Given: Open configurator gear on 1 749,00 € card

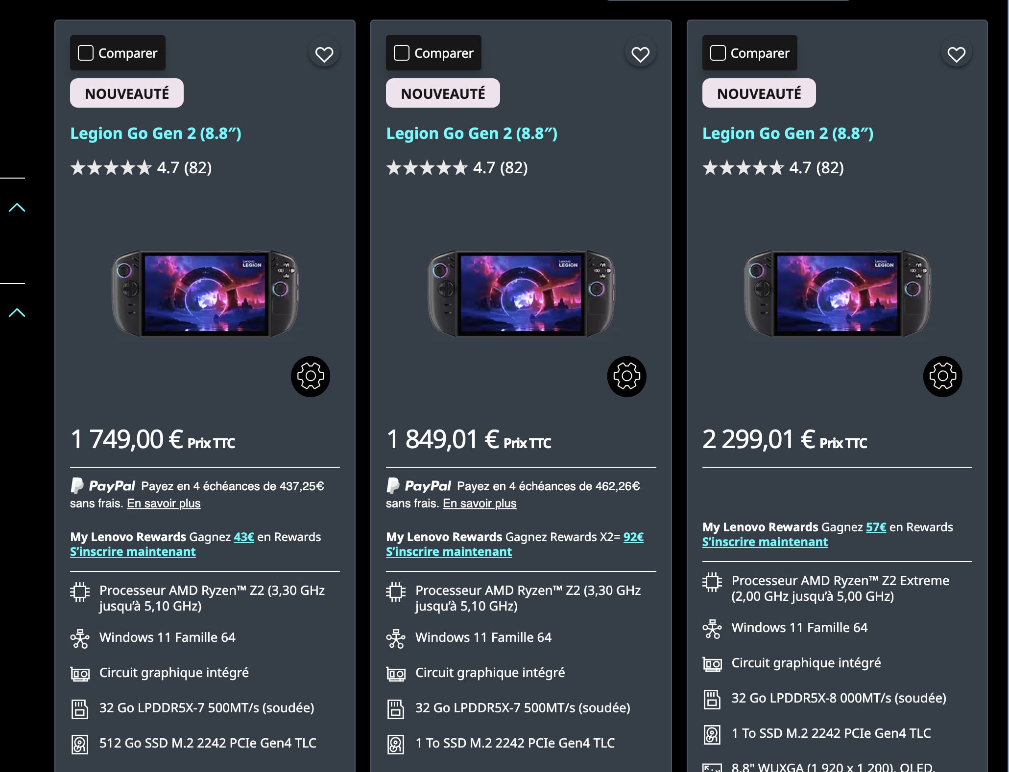Looking at the screenshot, I should pyautogui.click(x=311, y=376).
